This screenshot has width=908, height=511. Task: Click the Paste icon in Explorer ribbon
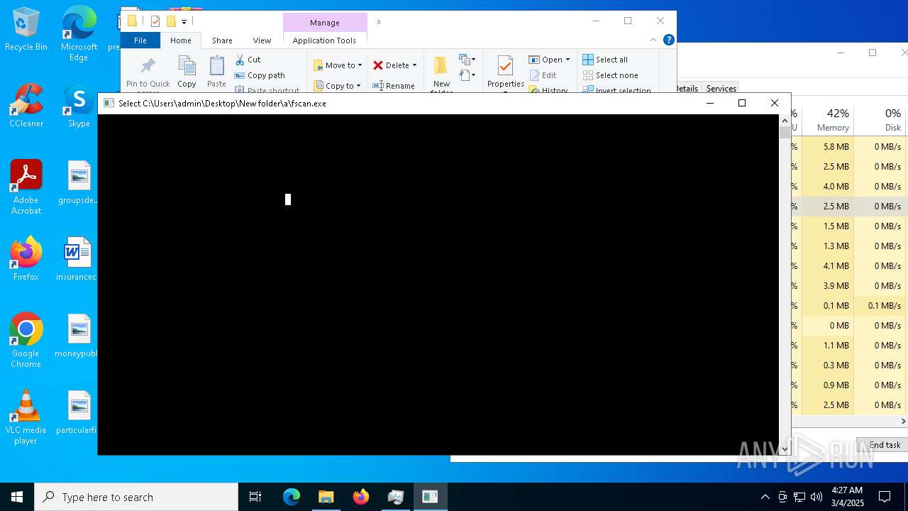point(216,72)
